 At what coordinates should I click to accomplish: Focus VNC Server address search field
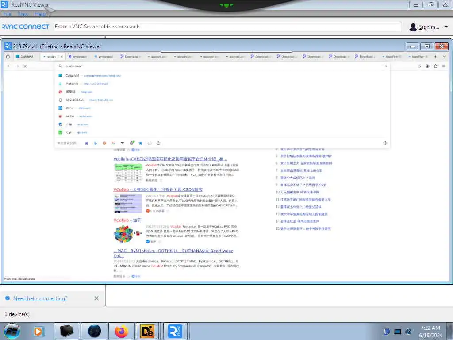tap(227, 27)
